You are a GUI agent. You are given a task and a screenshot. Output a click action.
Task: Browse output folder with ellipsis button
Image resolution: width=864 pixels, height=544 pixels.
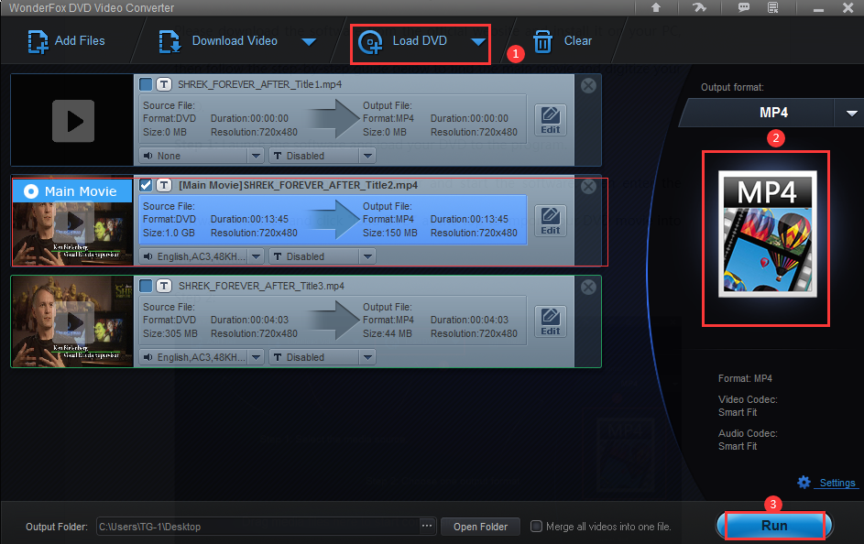point(427,527)
